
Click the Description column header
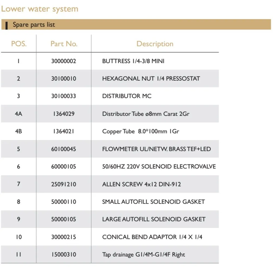(x=155, y=44)
